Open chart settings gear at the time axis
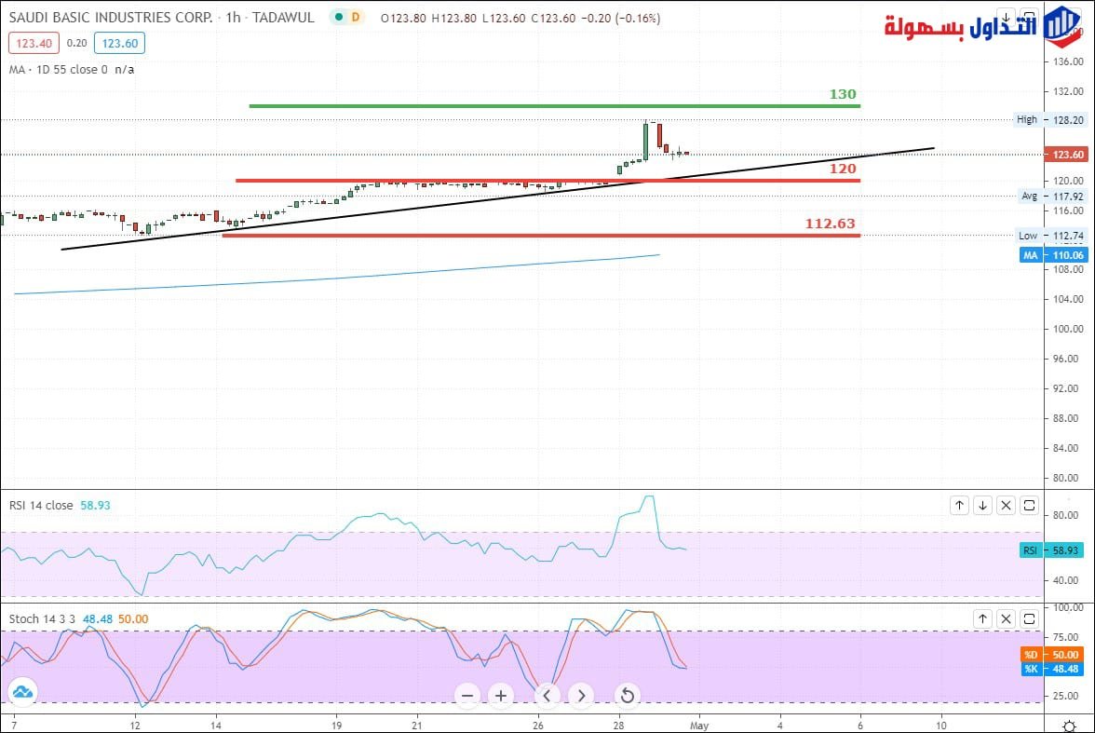This screenshot has height=733, width=1095. [x=1069, y=726]
